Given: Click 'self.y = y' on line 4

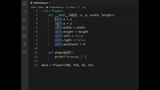Looking at the screenshot, I should [63, 23].
